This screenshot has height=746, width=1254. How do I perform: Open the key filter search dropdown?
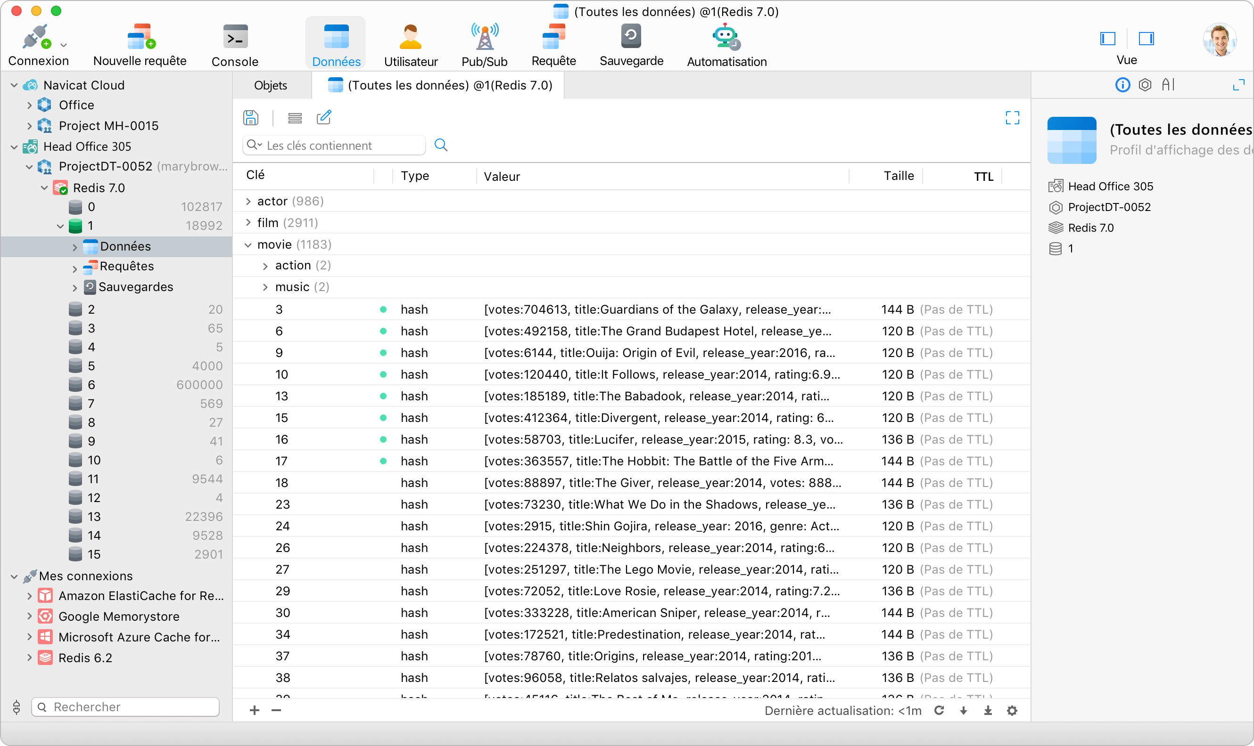[255, 145]
